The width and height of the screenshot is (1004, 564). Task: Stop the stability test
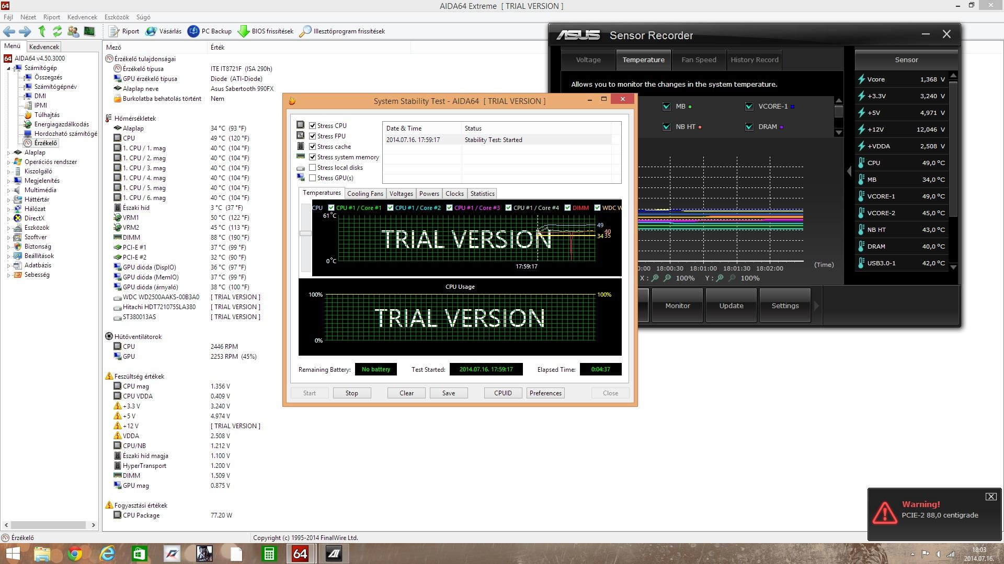[352, 393]
